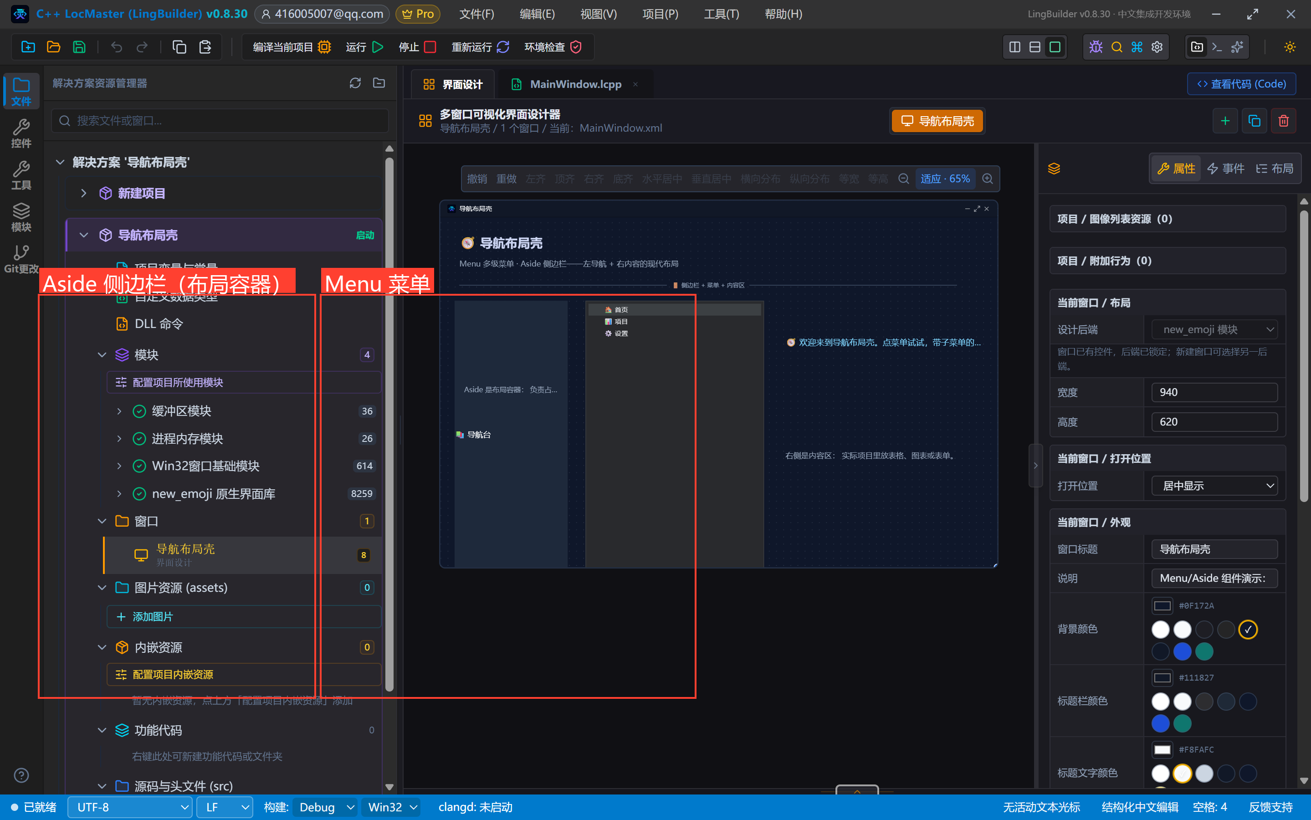Click 编译当前项目 button

coord(292,47)
